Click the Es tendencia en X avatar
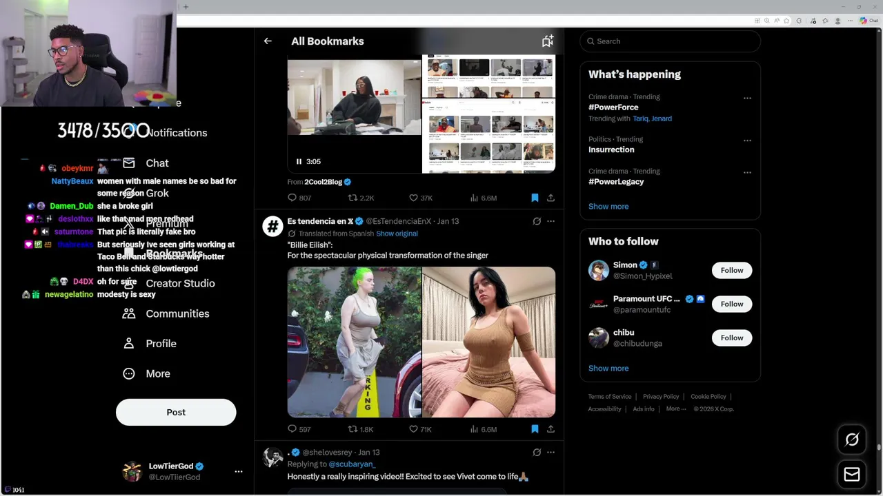Image resolution: width=883 pixels, height=496 pixels. pos(272,226)
